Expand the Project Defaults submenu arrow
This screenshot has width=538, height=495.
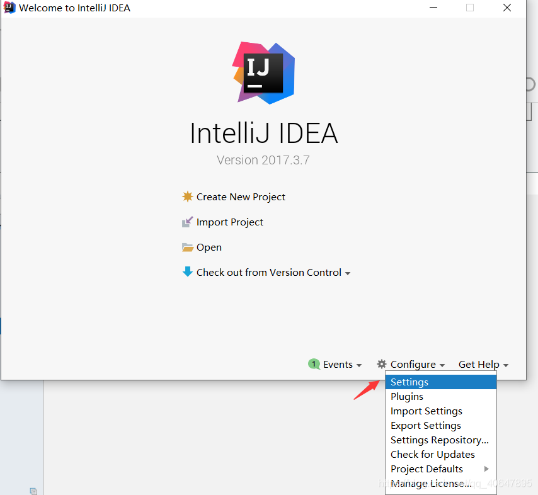pyautogui.click(x=486, y=469)
